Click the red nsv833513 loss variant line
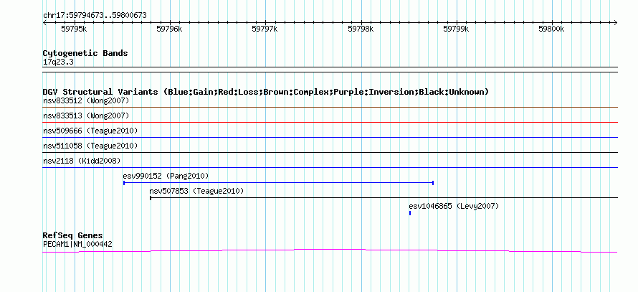 tap(330, 122)
